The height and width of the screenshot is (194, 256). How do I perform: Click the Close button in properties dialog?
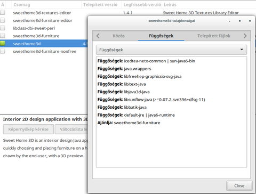click(x=239, y=186)
